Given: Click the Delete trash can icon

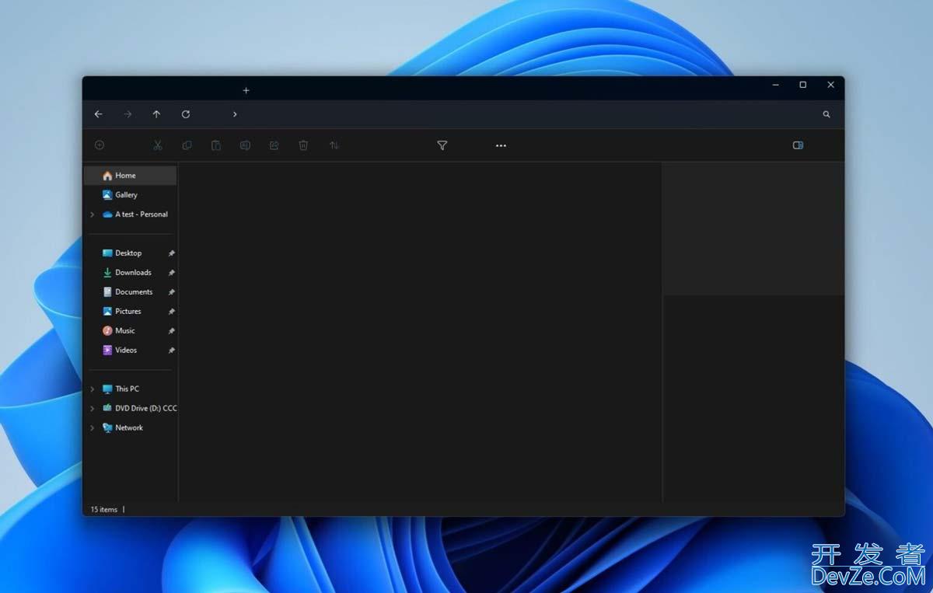Looking at the screenshot, I should [303, 145].
